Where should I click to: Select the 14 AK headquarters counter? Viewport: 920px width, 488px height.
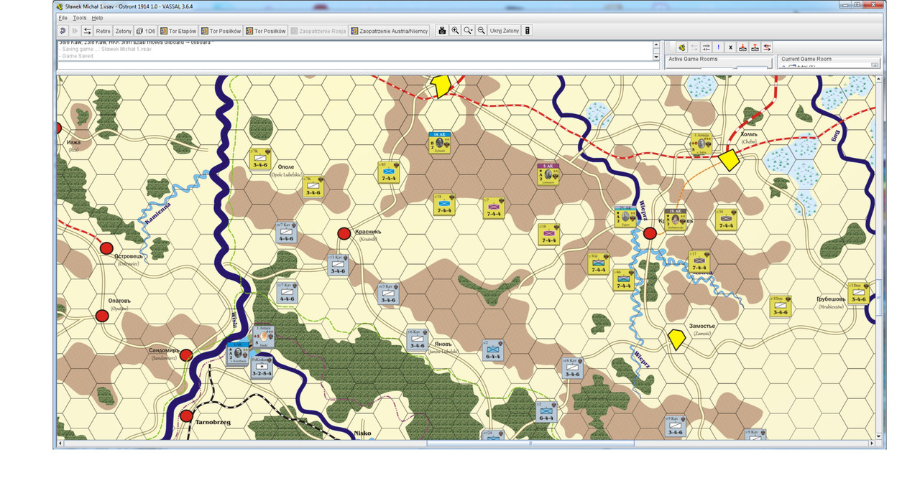pyautogui.click(x=438, y=143)
